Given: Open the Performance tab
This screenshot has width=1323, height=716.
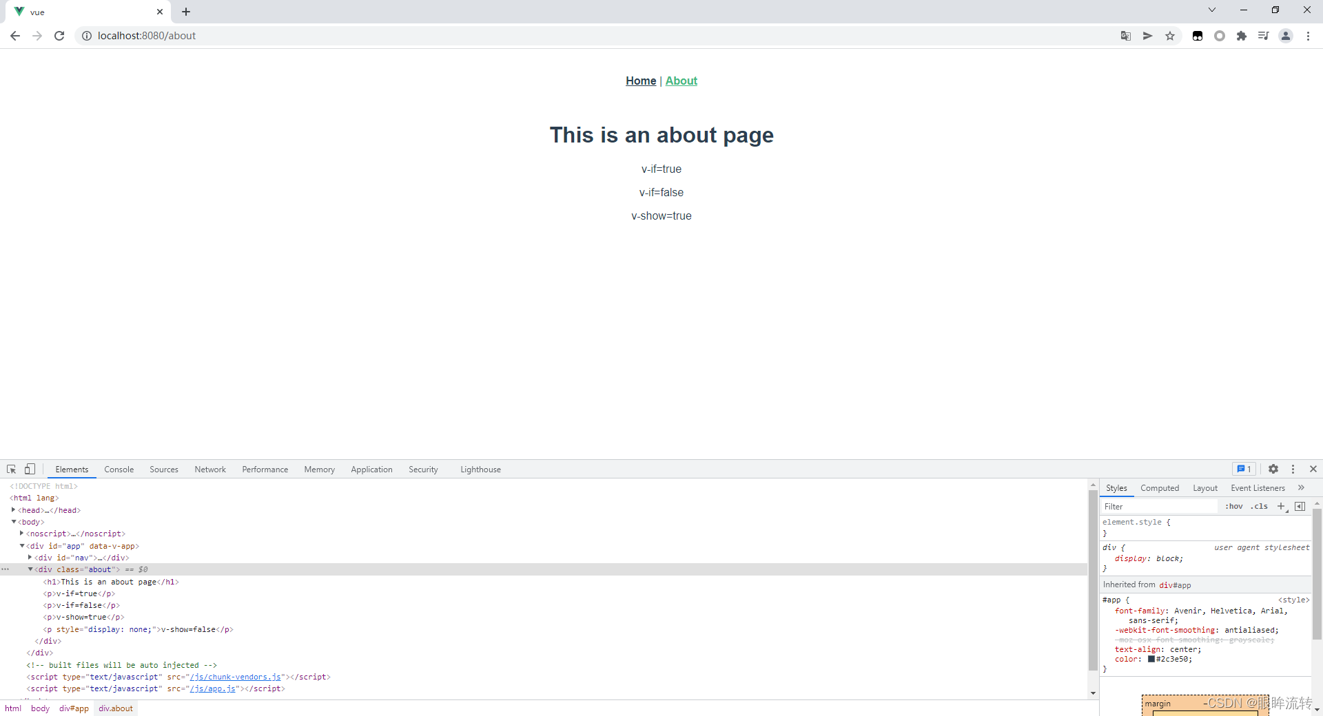Looking at the screenshot, I should 265,470.
